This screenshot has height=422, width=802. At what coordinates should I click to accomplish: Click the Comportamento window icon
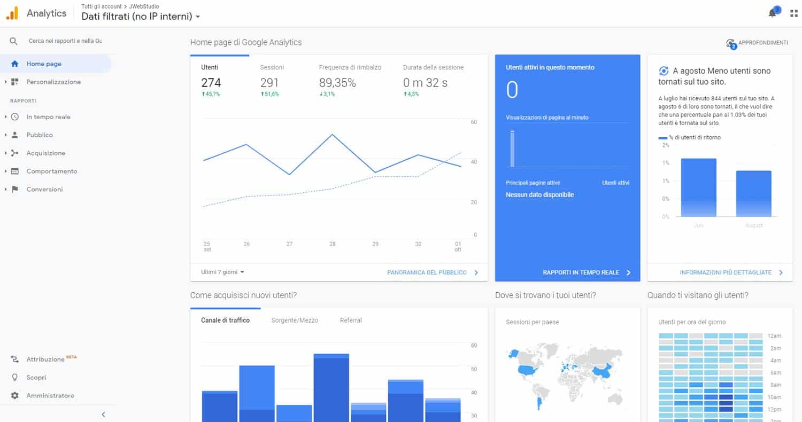coord(14,171)
